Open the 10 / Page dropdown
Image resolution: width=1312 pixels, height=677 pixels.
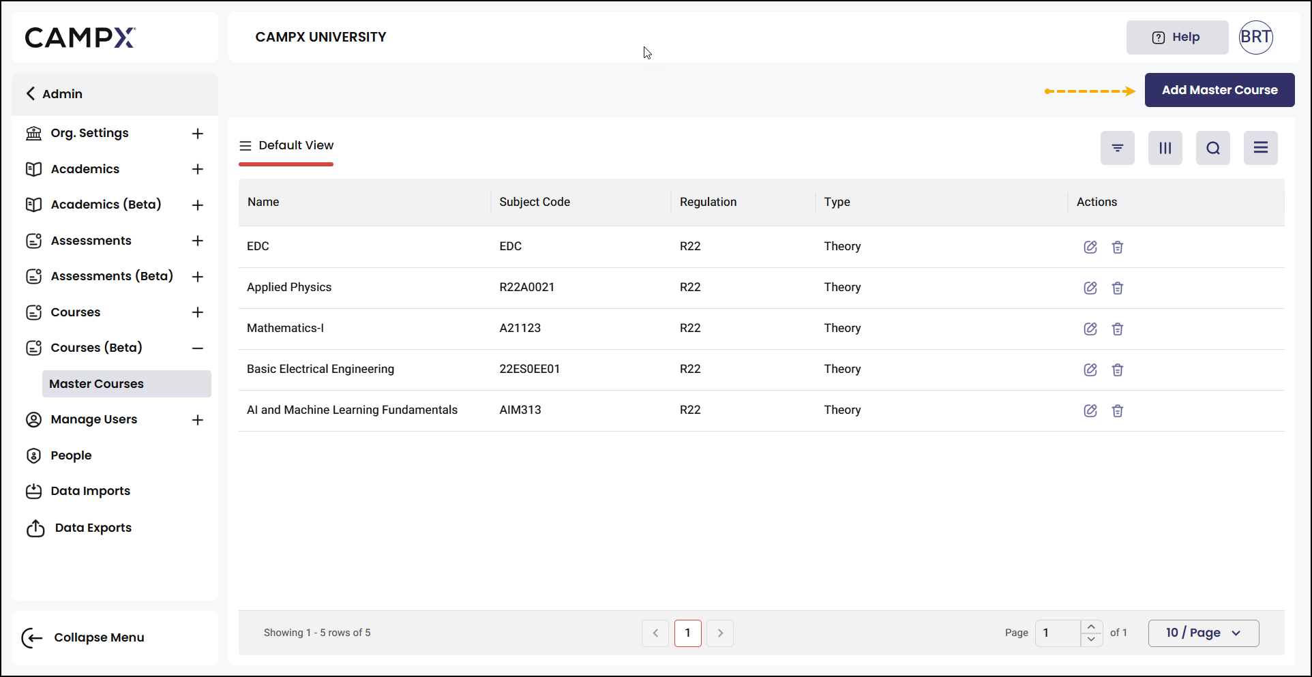pyautogui.click(x=1204, y=633)
